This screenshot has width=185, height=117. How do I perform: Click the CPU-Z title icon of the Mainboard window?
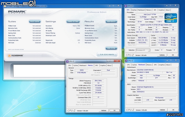tap(126, 61)
